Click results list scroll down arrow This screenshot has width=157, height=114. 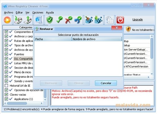(x=152, y=74)
